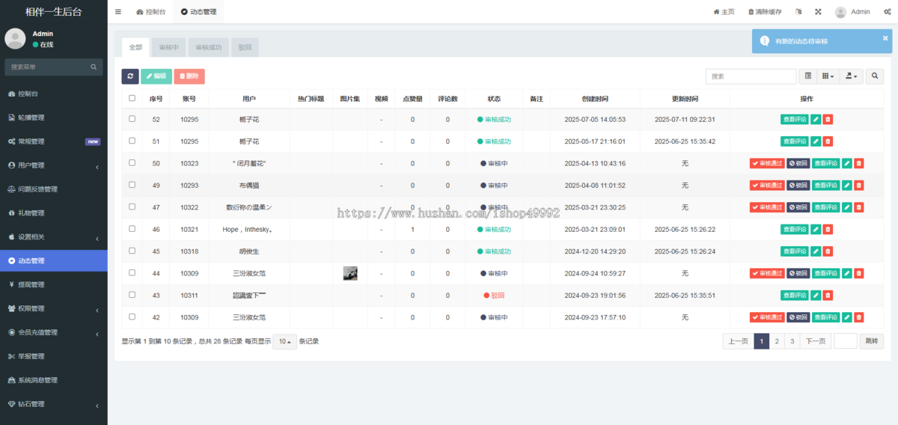Screen dimensions: 898x425
Task: Click delete trash icon for row 46
Action: (828, 230)
